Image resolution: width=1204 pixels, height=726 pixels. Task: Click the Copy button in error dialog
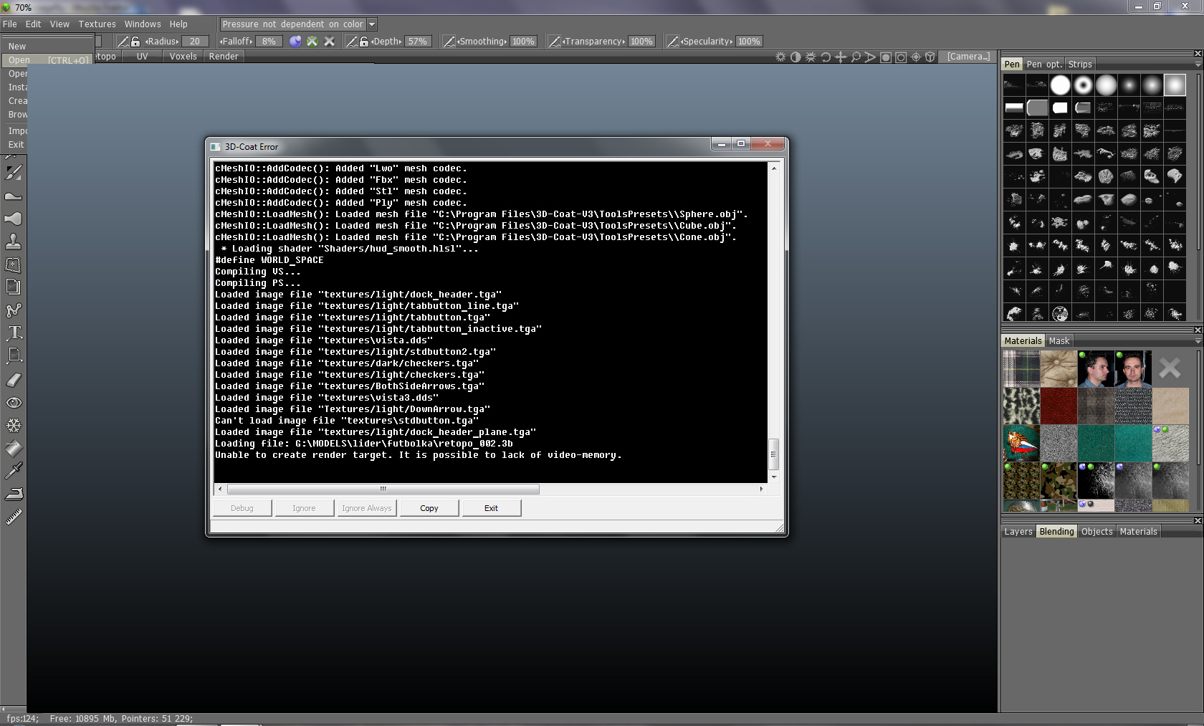[x=429, y=508]
